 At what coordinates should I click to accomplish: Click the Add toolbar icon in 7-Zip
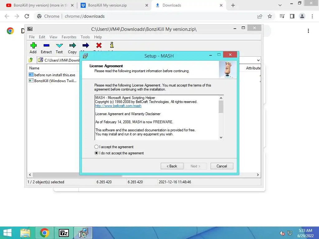tap(33, 45)
